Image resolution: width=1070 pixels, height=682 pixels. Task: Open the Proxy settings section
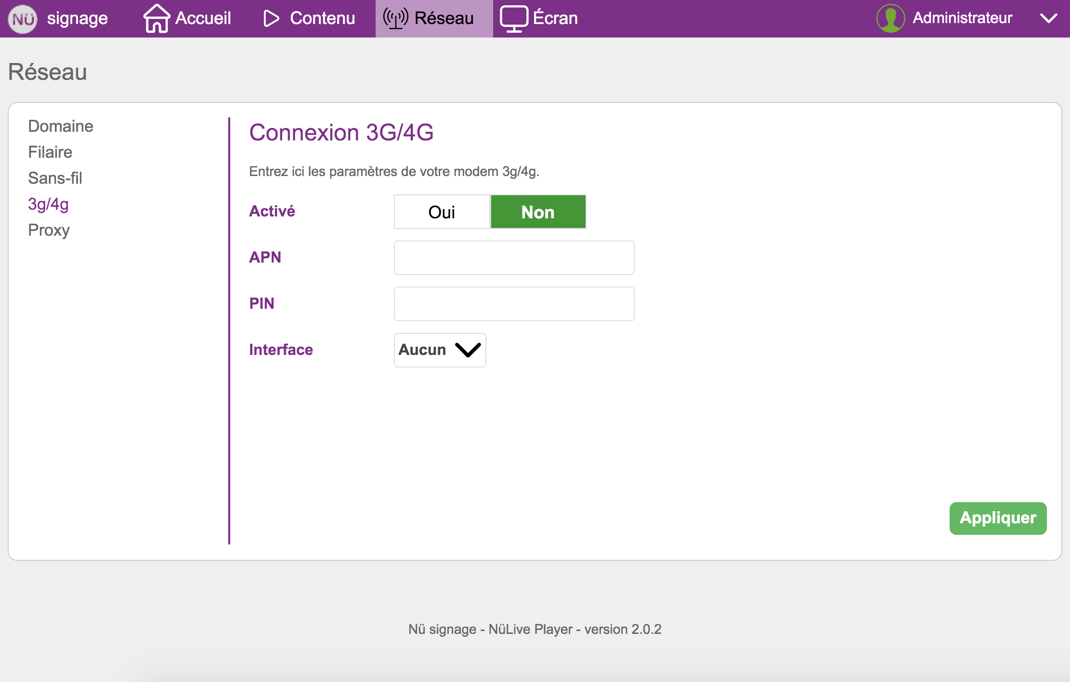click(49, 230)
